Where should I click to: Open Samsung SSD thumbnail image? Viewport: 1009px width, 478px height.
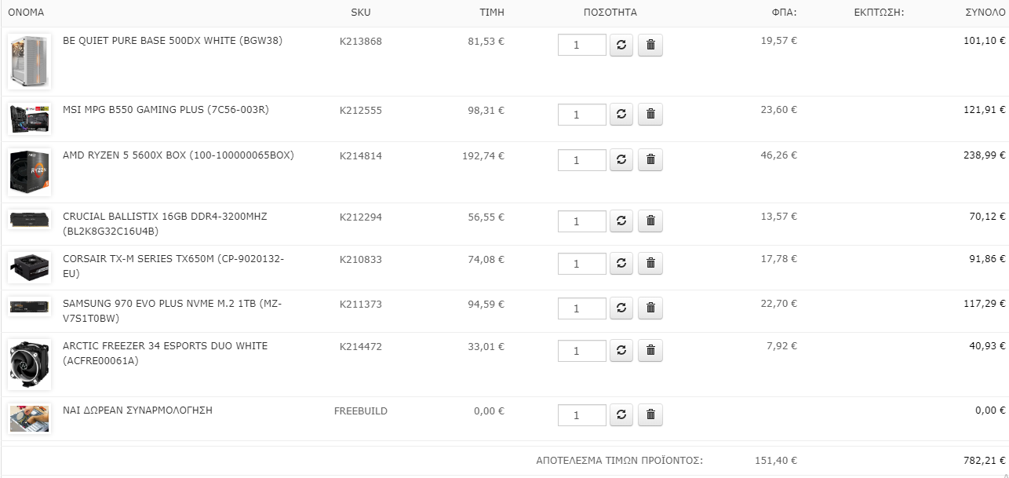point(30,307)
